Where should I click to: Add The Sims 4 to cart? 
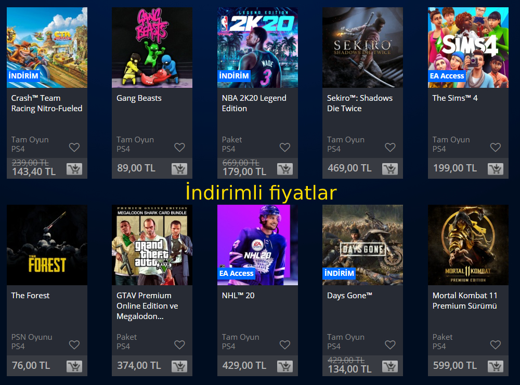[496, 169]
